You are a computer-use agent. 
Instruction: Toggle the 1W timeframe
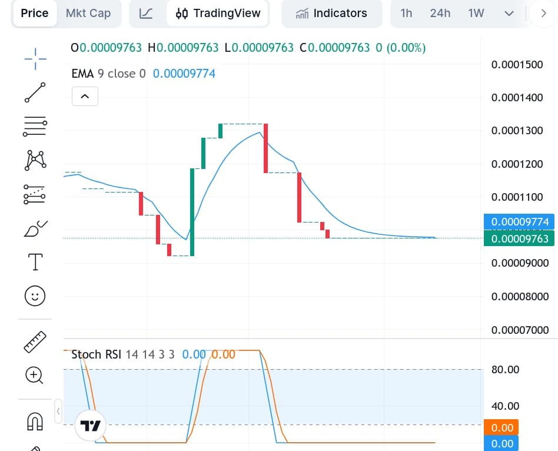[x=475, y=13]
